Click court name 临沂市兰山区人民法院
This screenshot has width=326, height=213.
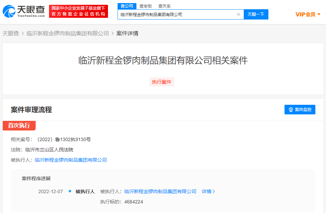pyautogui.click(x=49, y=150)
